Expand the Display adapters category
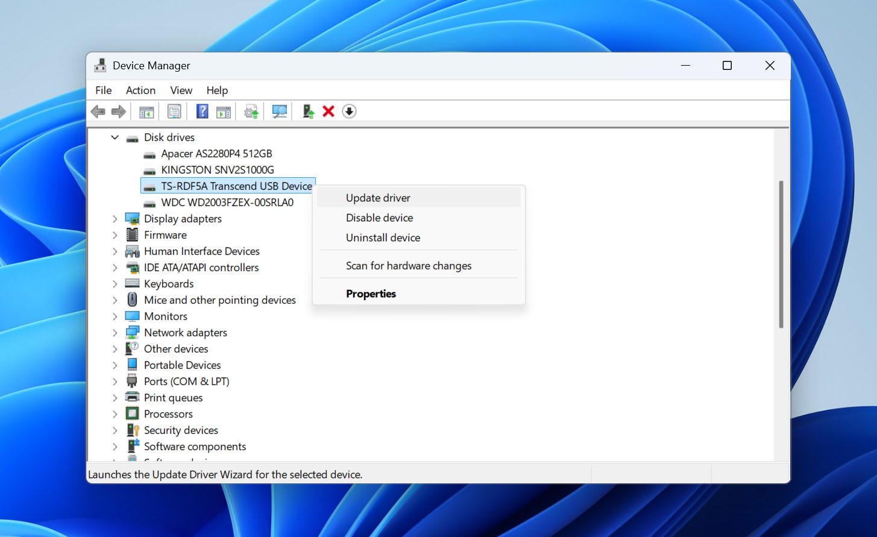 point(115,219)
